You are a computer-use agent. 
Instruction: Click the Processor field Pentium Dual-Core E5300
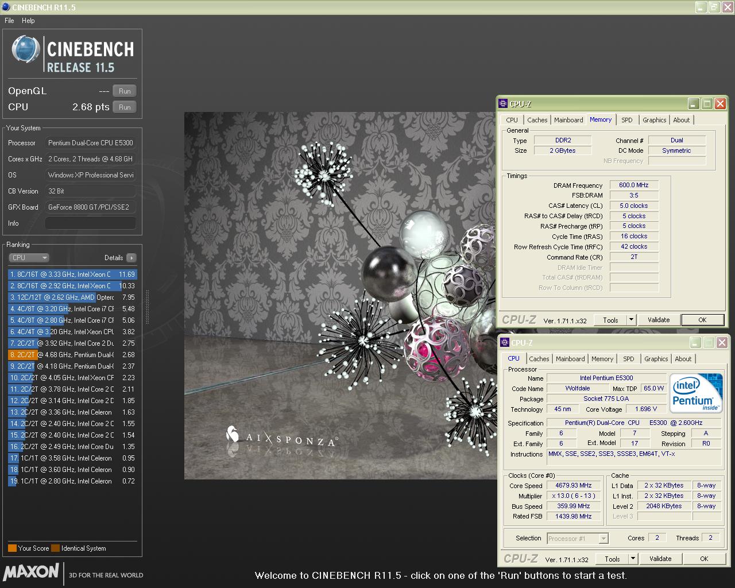pyautogui.click(x=91, y=143)
